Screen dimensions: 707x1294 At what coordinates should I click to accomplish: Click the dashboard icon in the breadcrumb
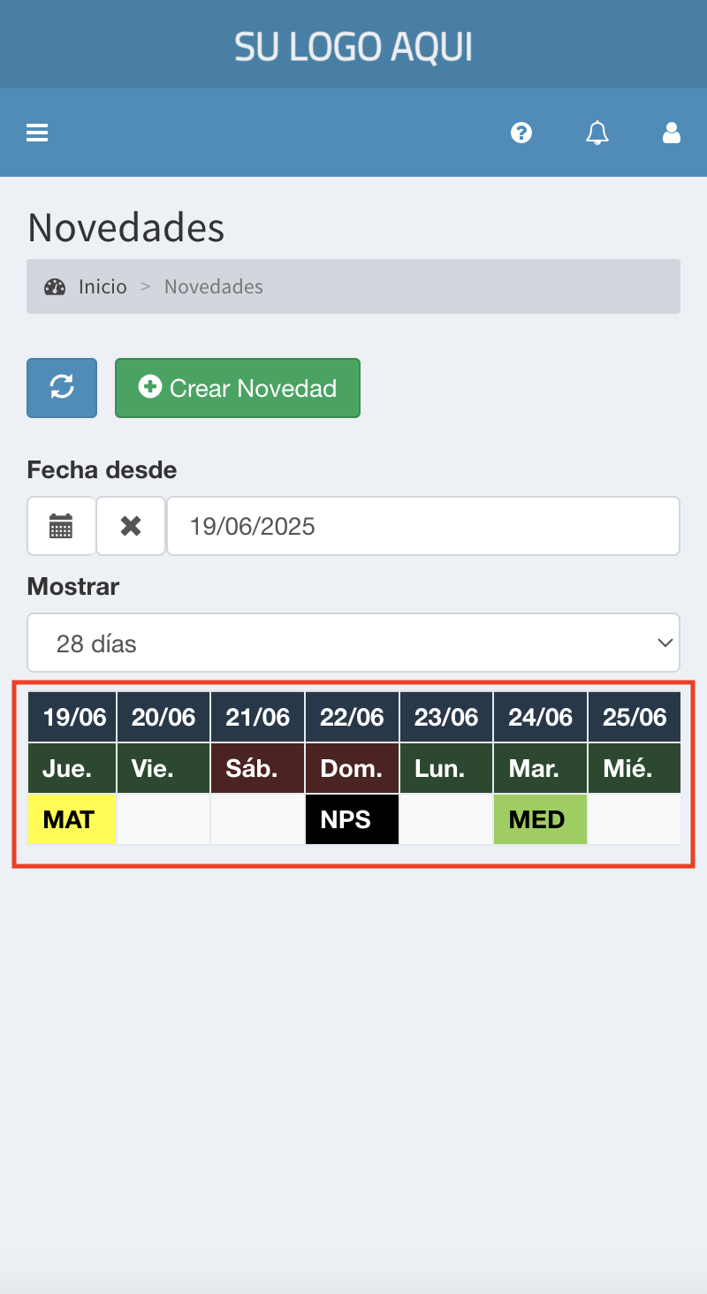pyautogui.click(x=55, y=286)
